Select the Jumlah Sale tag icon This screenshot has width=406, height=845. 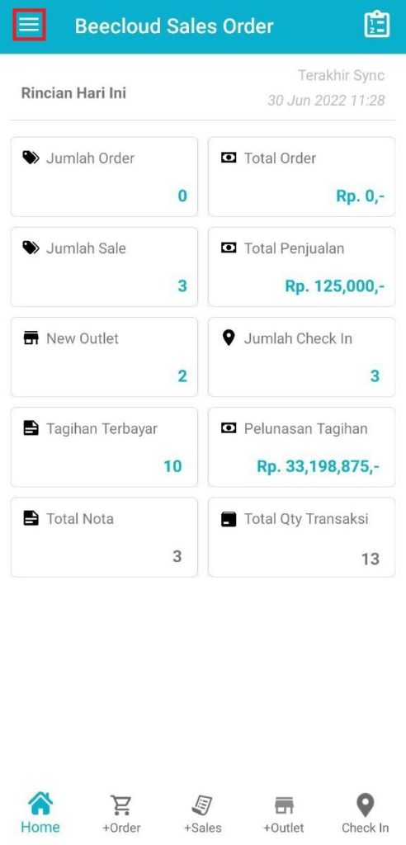coord(31,248)
